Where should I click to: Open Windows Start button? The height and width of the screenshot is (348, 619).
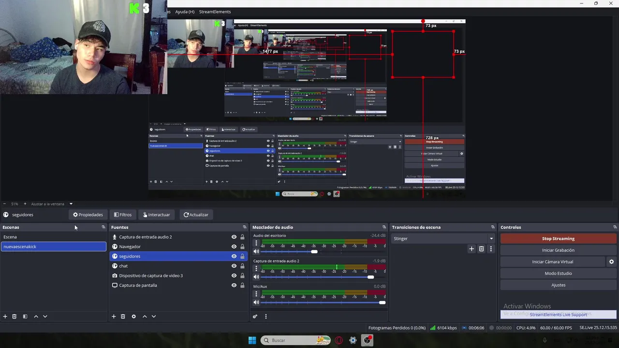(252, 340)
